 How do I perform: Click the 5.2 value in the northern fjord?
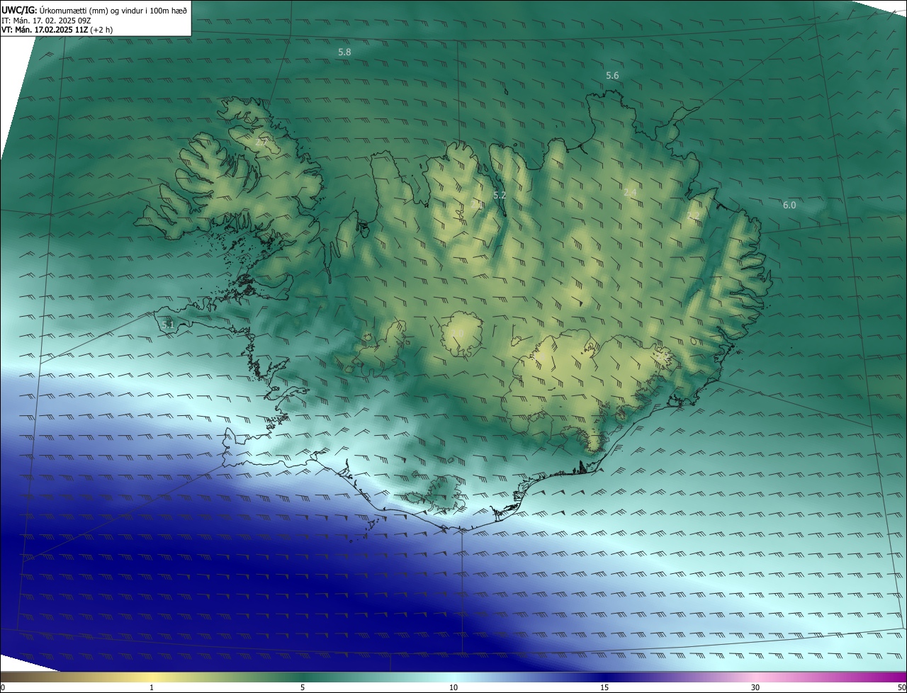[x=499, y=195]
